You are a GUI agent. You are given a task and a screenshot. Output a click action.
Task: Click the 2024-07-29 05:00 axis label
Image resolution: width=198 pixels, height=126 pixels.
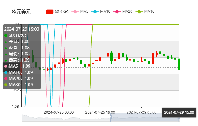(x=141, y=112)
